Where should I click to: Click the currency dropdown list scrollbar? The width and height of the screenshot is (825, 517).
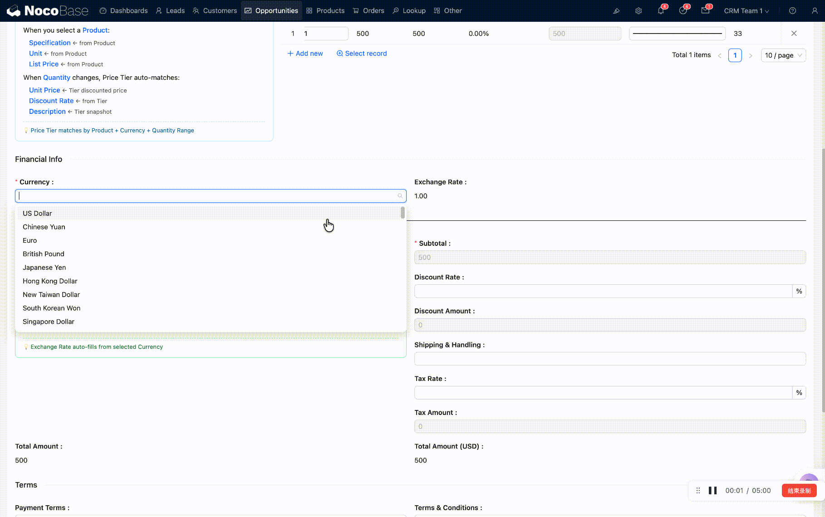[403, 213]
